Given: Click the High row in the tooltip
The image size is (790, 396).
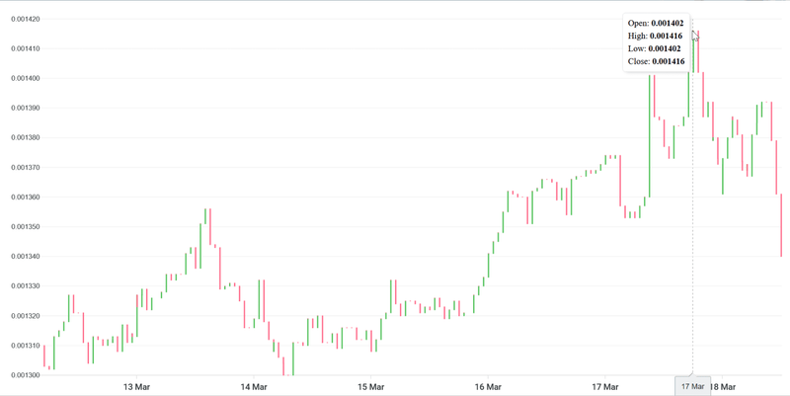Looking at the screenshot, I should (656, 36).
